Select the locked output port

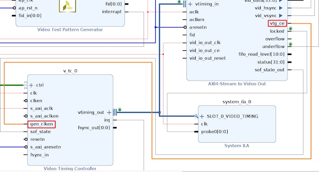pyautogui.click(x=277, y=31)
